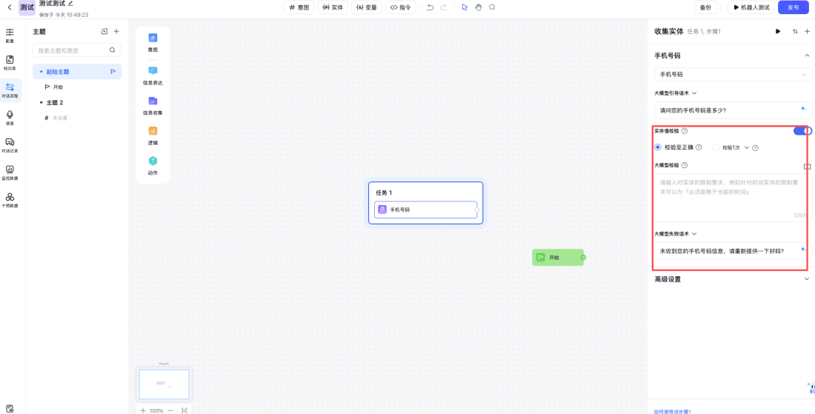Open the 手机号码 entity dropdown
This screenshot has width=815, height=414.
click(x=733, y=74)
